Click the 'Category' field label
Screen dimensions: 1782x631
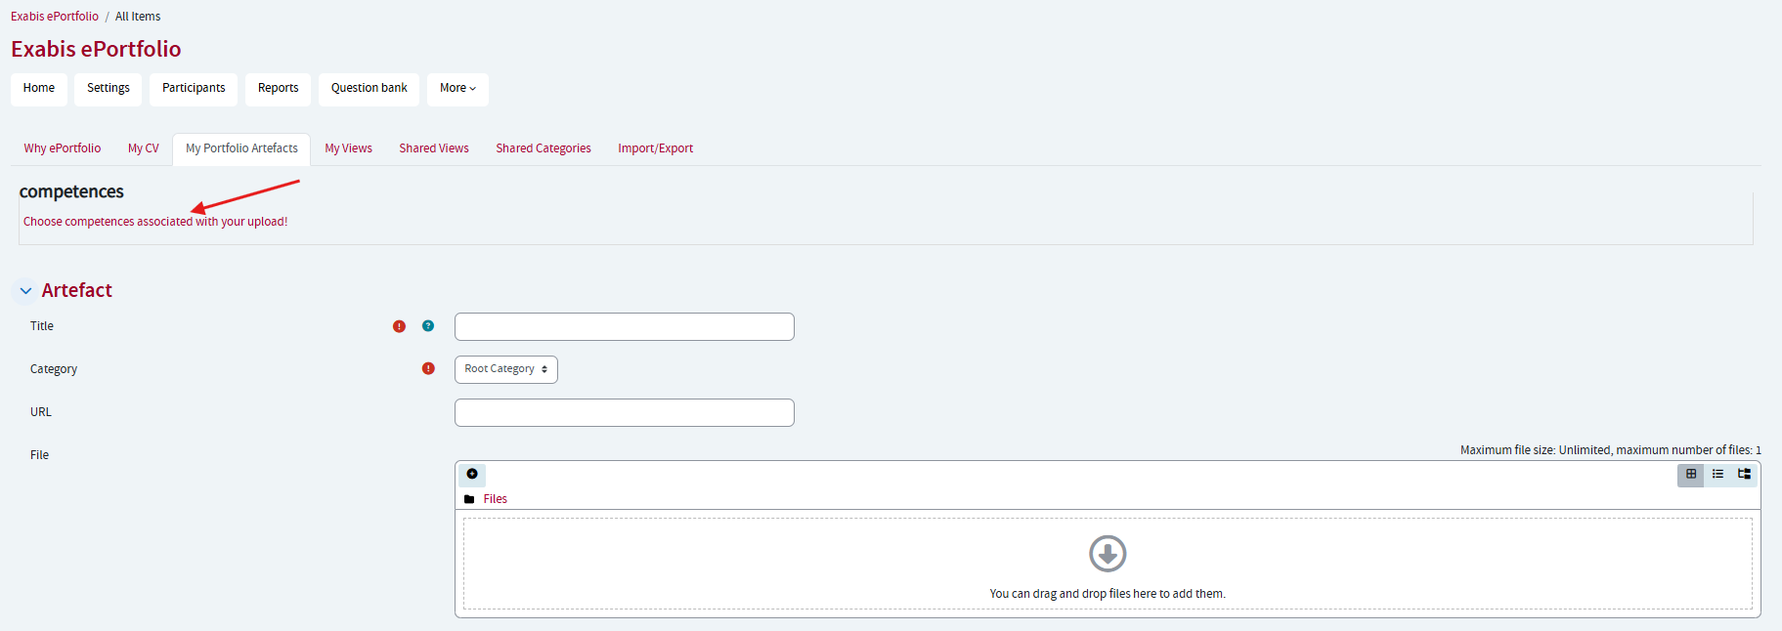[x=54, y=369]
